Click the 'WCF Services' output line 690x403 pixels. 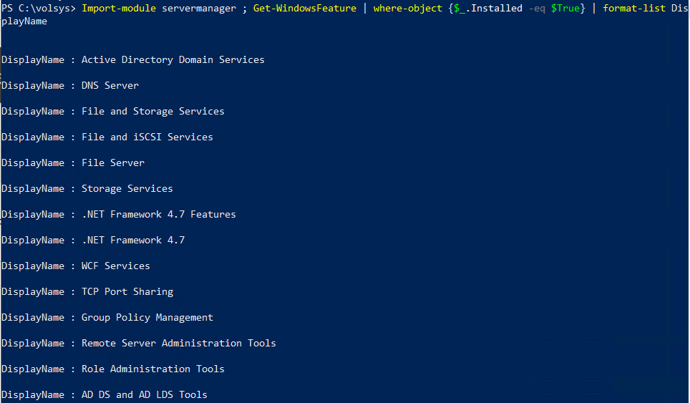[x=115, y=266]
